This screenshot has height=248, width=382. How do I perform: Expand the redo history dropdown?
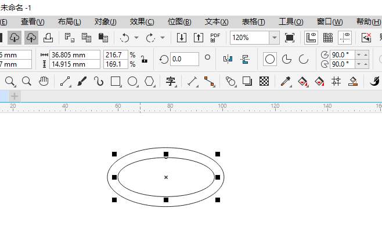click(162, 38)
